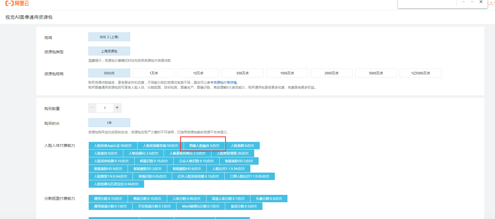Screen dimensions: 495x219
Task: Click the 视觉AI图像通用资源包 page title
Action: click(29, 17)
